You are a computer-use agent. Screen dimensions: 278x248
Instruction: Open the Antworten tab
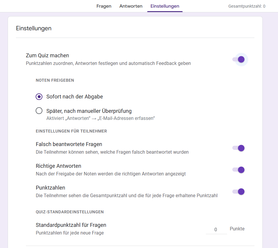(131, 6)
